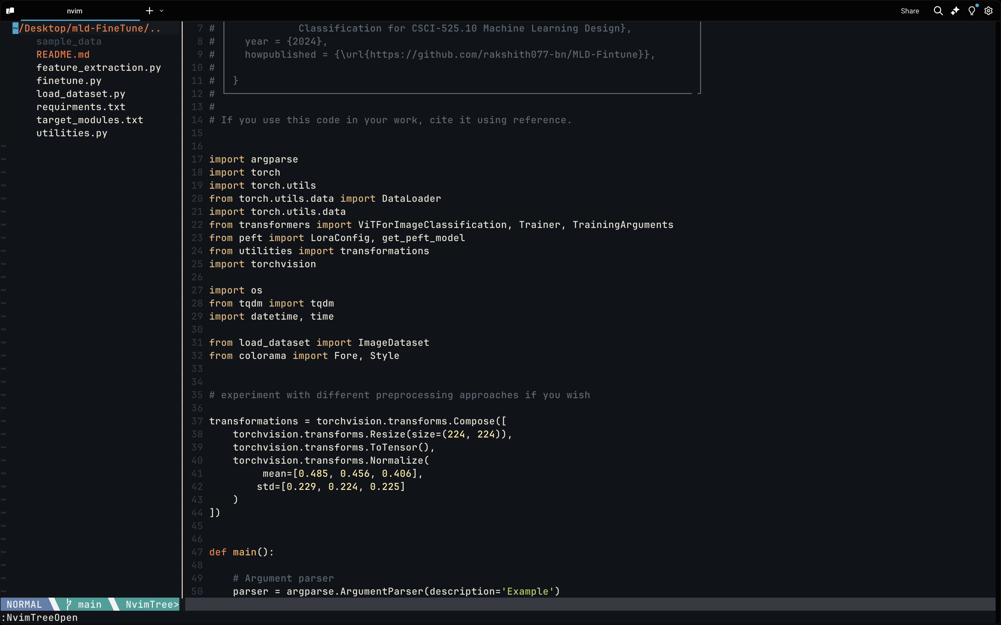
Task: Open settings gear icon
Action: [x=988, y=11]
